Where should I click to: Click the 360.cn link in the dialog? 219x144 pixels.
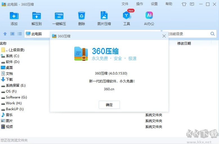click(109, 89)
